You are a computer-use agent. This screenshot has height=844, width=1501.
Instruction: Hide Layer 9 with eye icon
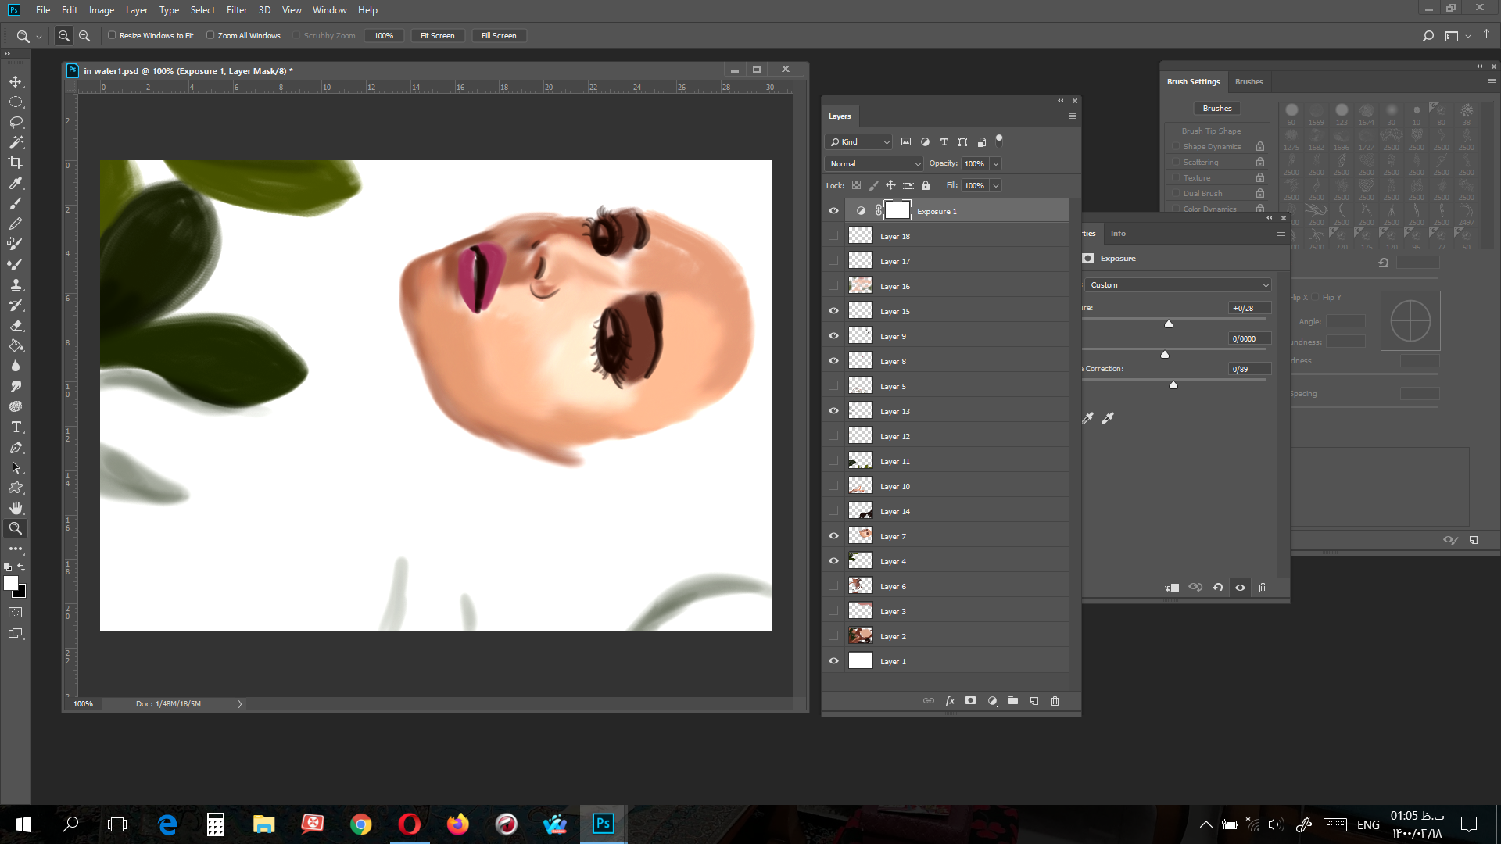click(x=833, y=336)
